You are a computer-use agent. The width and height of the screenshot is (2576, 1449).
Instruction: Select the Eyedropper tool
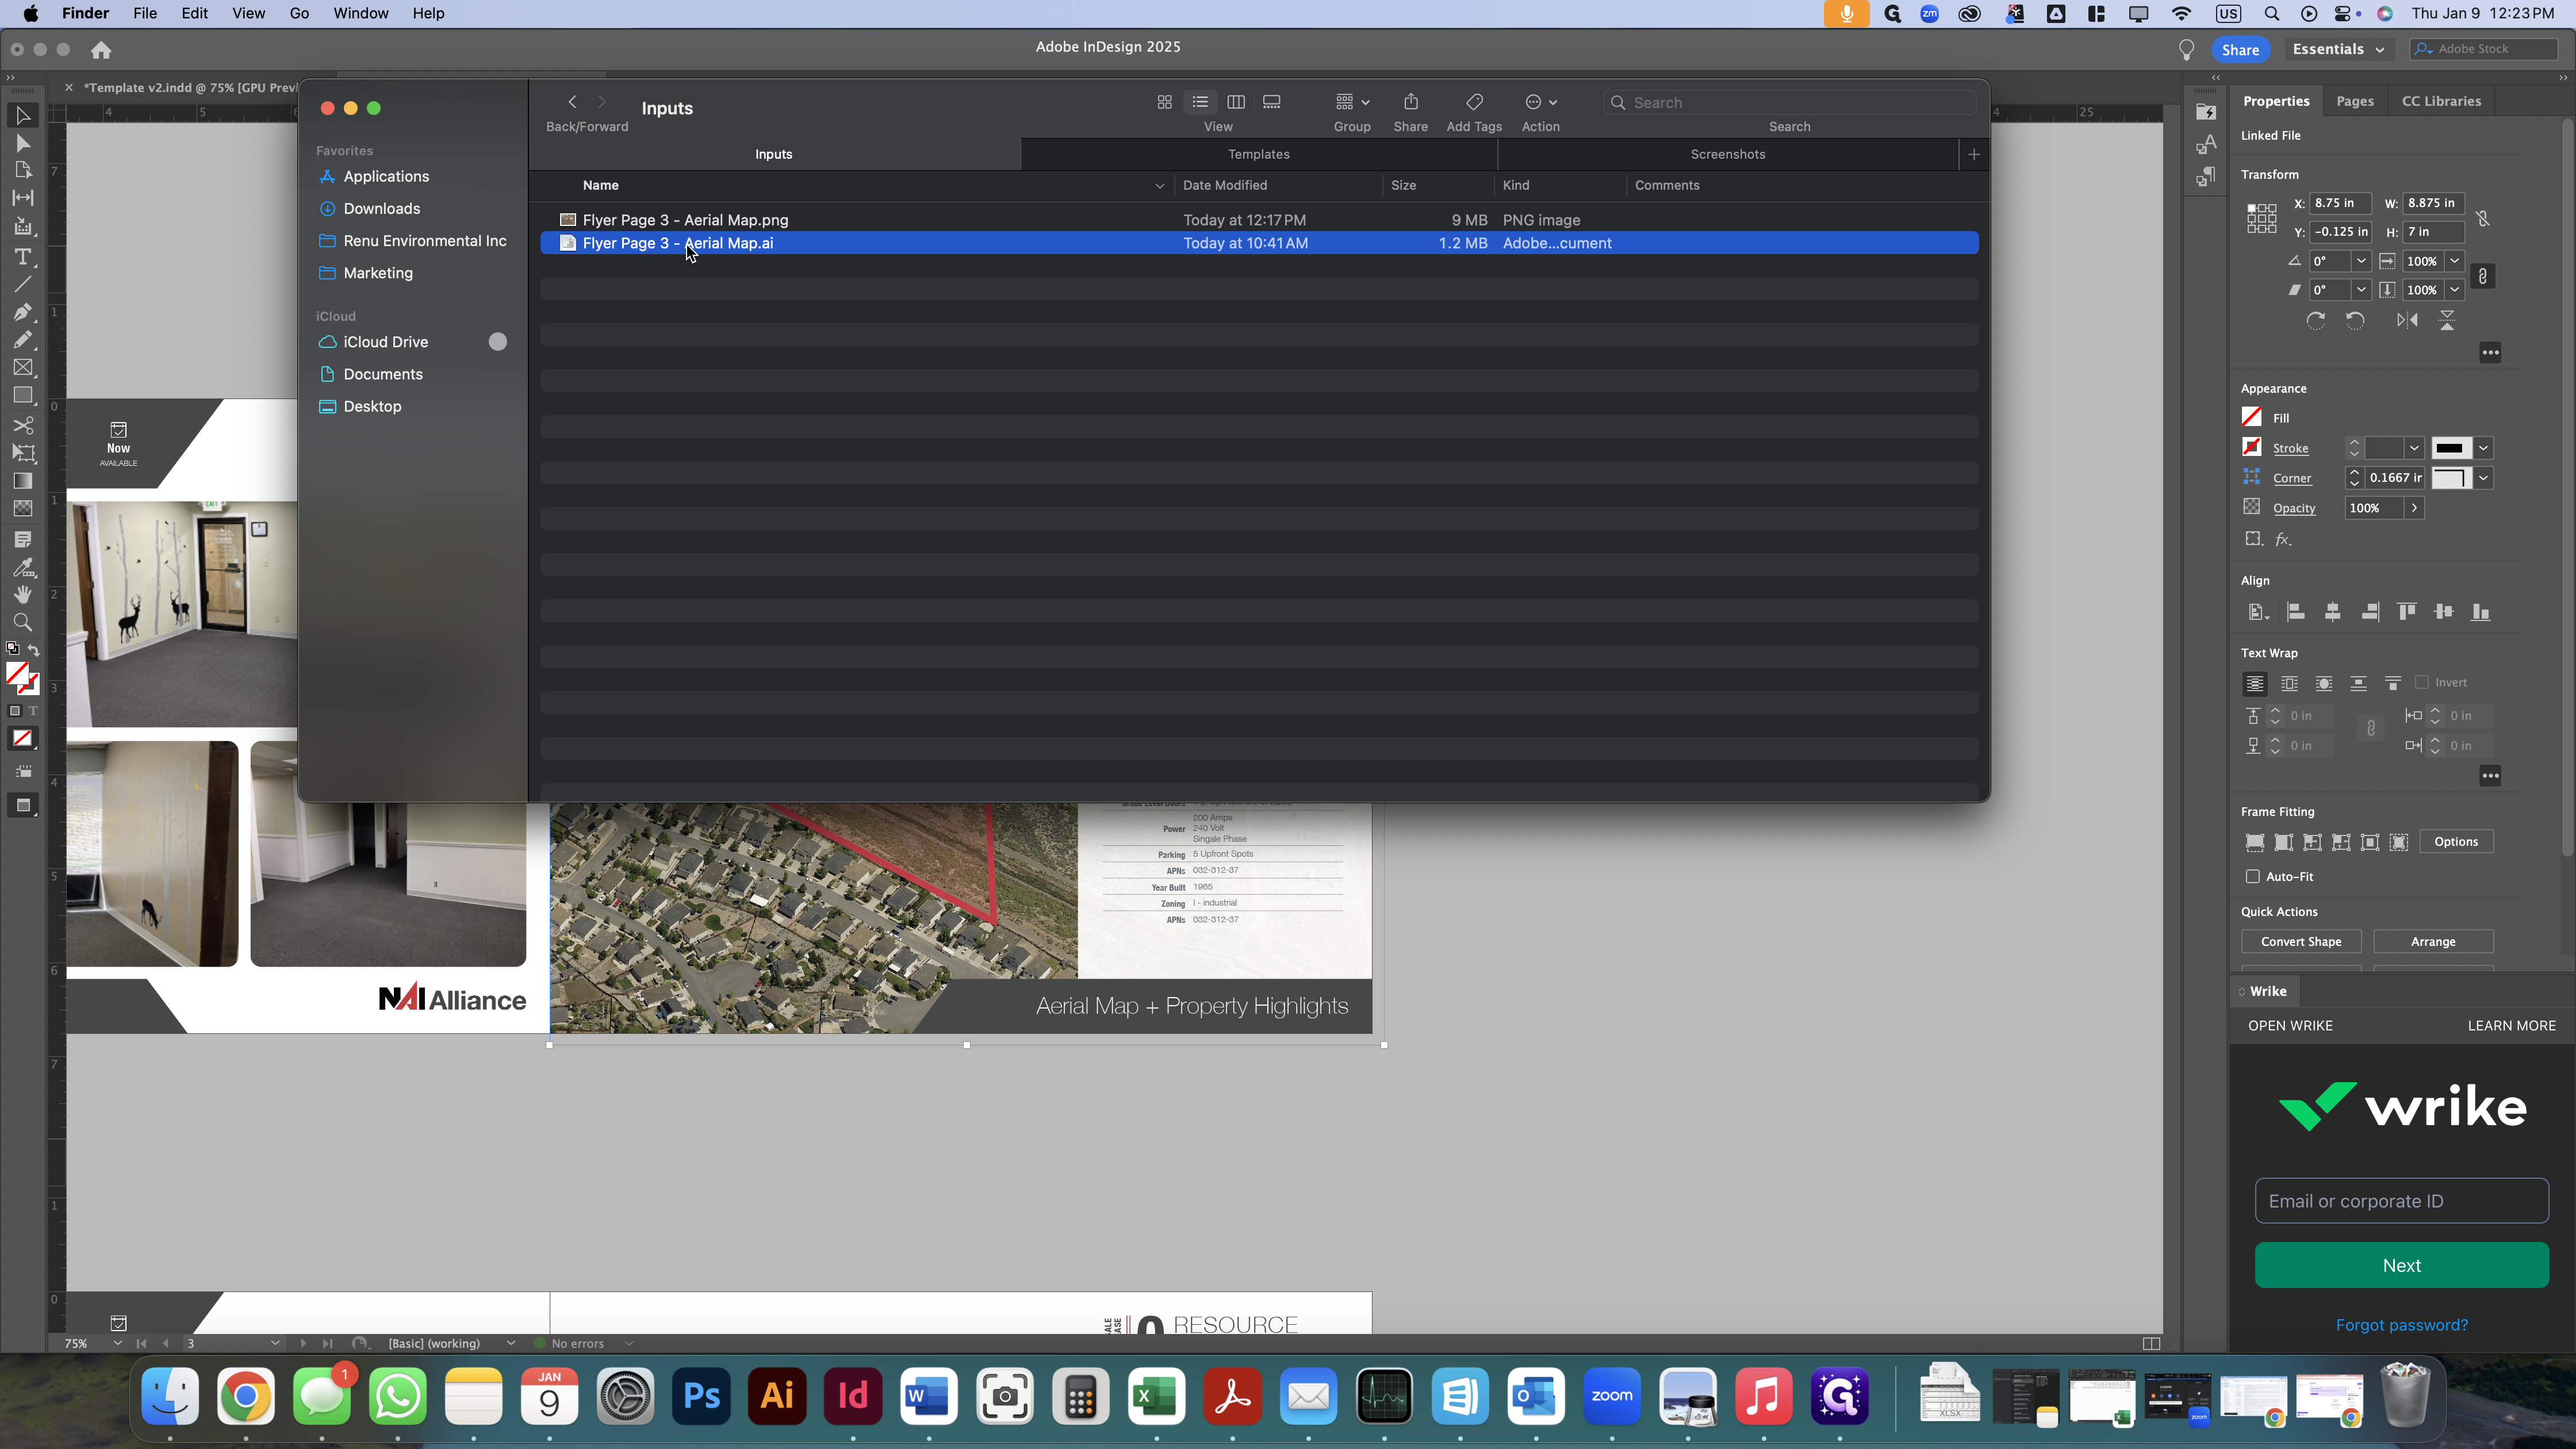click(23, 567)
